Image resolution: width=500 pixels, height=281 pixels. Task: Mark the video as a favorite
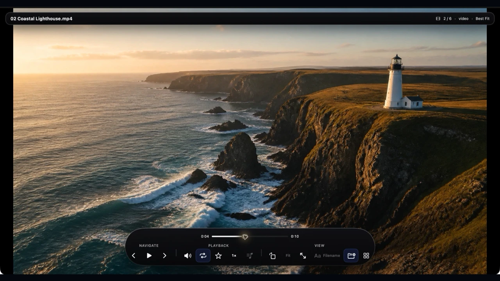[218, 256]
